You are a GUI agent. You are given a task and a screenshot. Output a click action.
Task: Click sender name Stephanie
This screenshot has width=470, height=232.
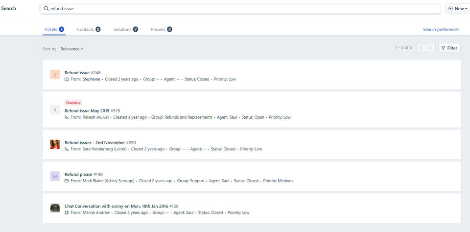91,79
